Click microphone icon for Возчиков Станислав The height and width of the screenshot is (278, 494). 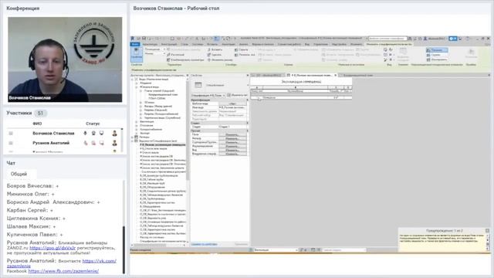tap(85, 134)
